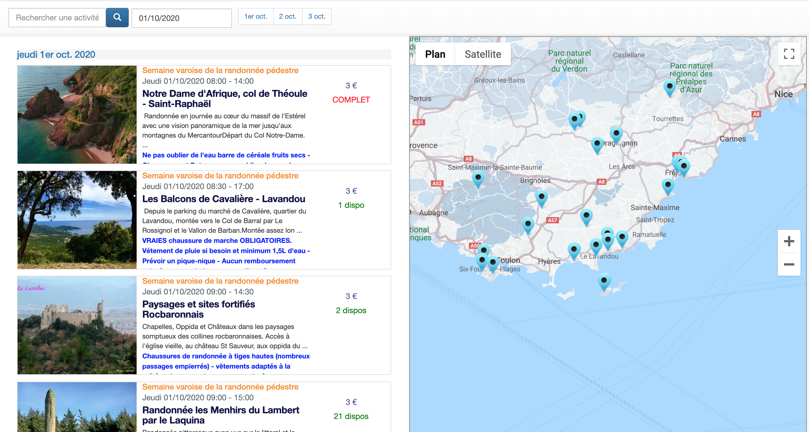
Task: Click Semaine varoise heading of Menhirs du Lambert card
Action: point(220,387)
